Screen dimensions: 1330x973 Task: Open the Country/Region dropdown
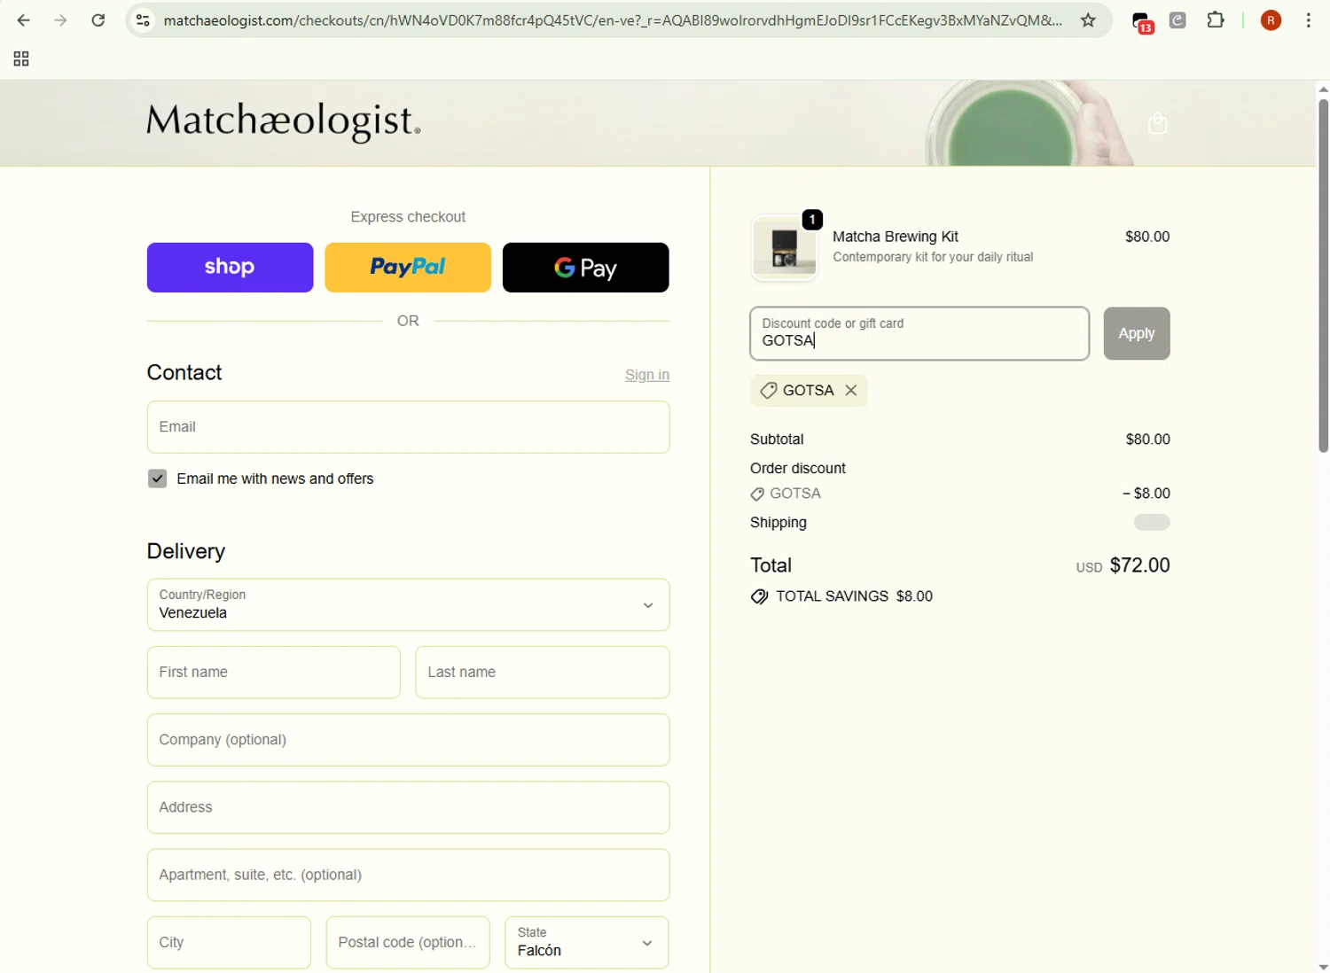408,605
